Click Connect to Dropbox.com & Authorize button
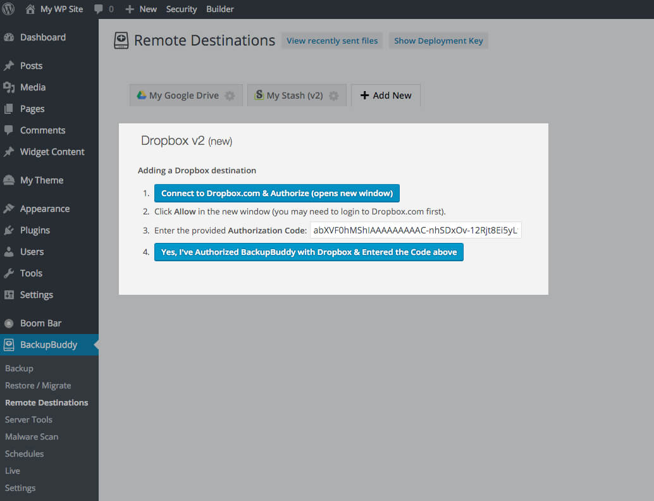 point(277,193)
